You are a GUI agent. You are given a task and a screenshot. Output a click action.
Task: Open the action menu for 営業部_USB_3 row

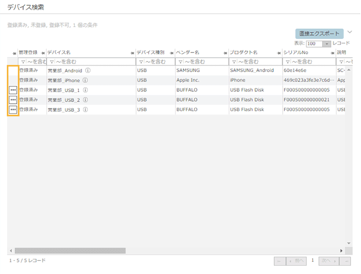13,109
